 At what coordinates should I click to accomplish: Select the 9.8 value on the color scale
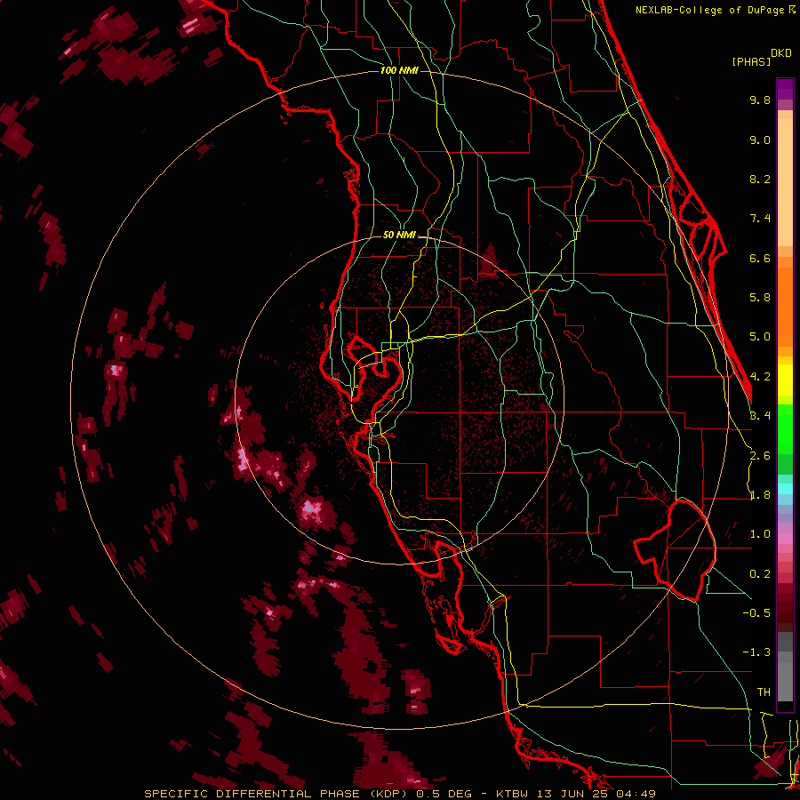pyautogui.click(x=760, y=100)
